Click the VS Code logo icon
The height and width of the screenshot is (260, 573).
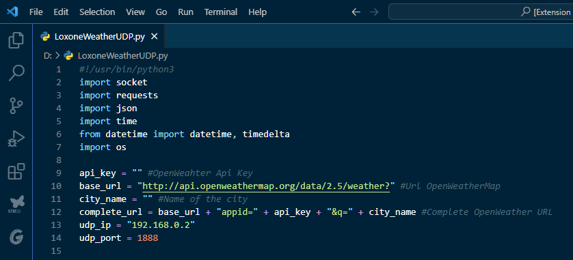(x=12, y=12)
